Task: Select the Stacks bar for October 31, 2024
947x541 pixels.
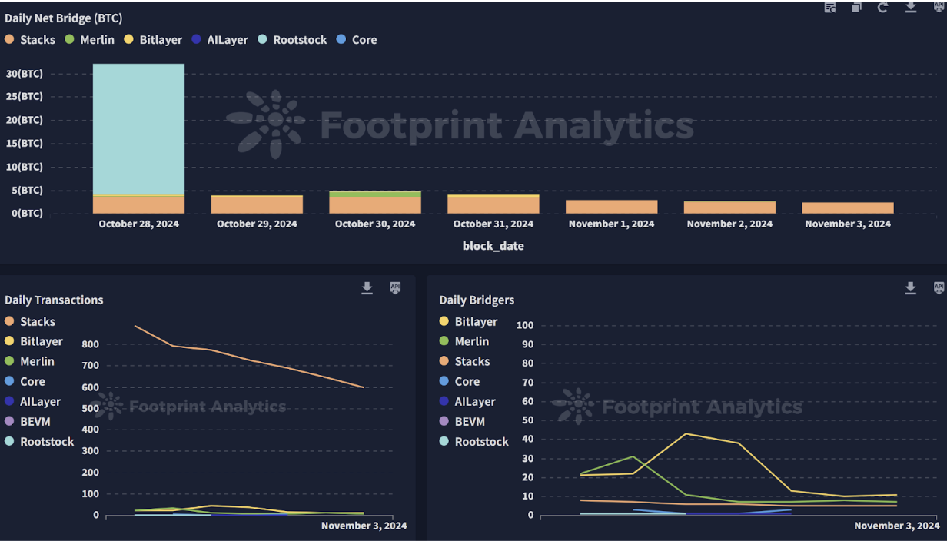Action: pos(493,206)
